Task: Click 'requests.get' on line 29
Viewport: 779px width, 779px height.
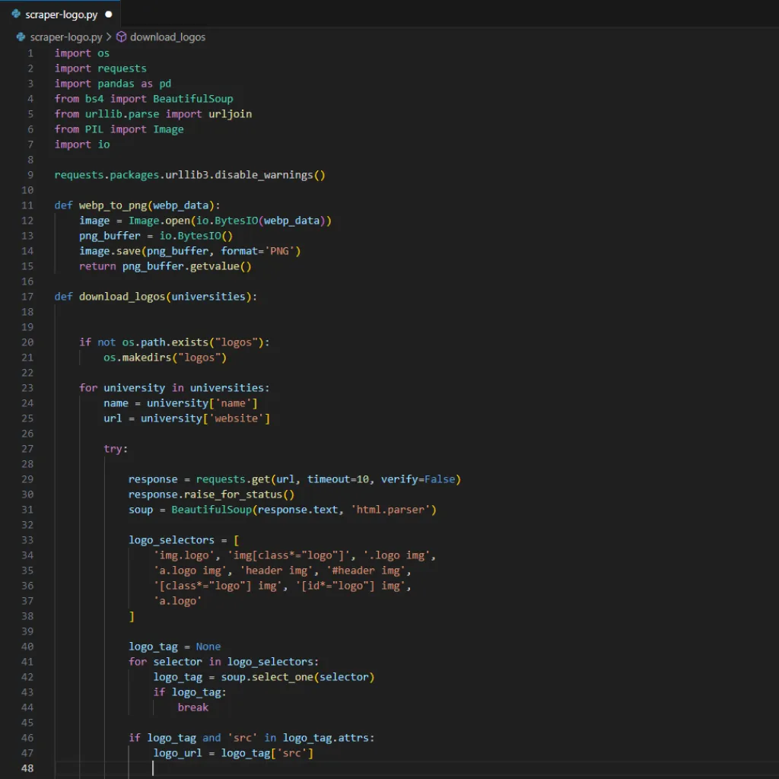Action: [x=233, y=479]
